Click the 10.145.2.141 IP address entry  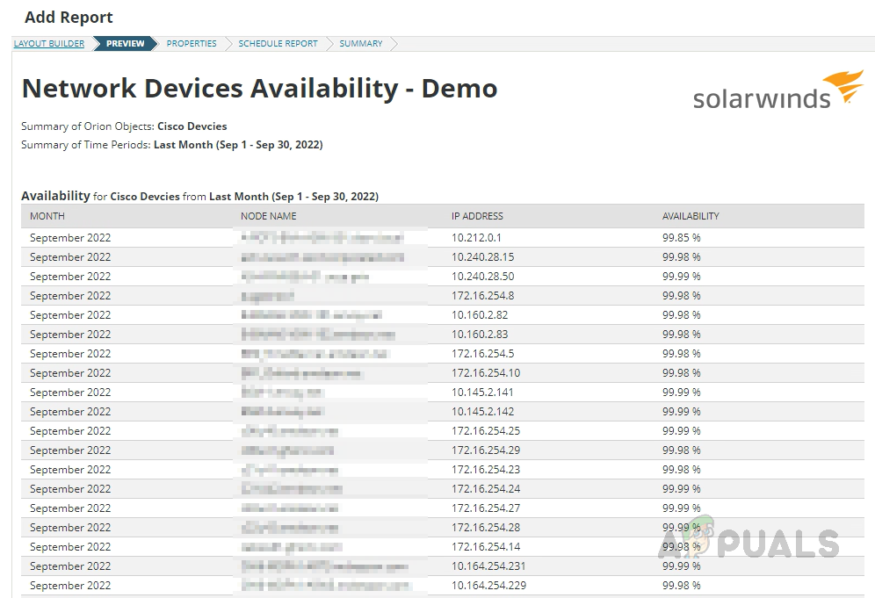pyautogui.click(x=482, y=393)
